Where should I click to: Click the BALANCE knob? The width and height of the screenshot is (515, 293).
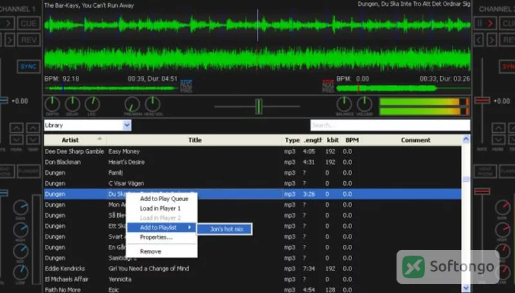[x=344, y=105]
